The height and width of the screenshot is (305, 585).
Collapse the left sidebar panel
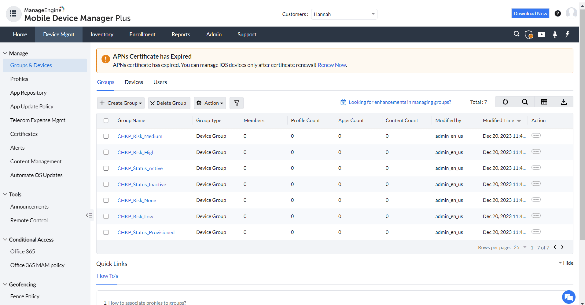pos(89,215)
